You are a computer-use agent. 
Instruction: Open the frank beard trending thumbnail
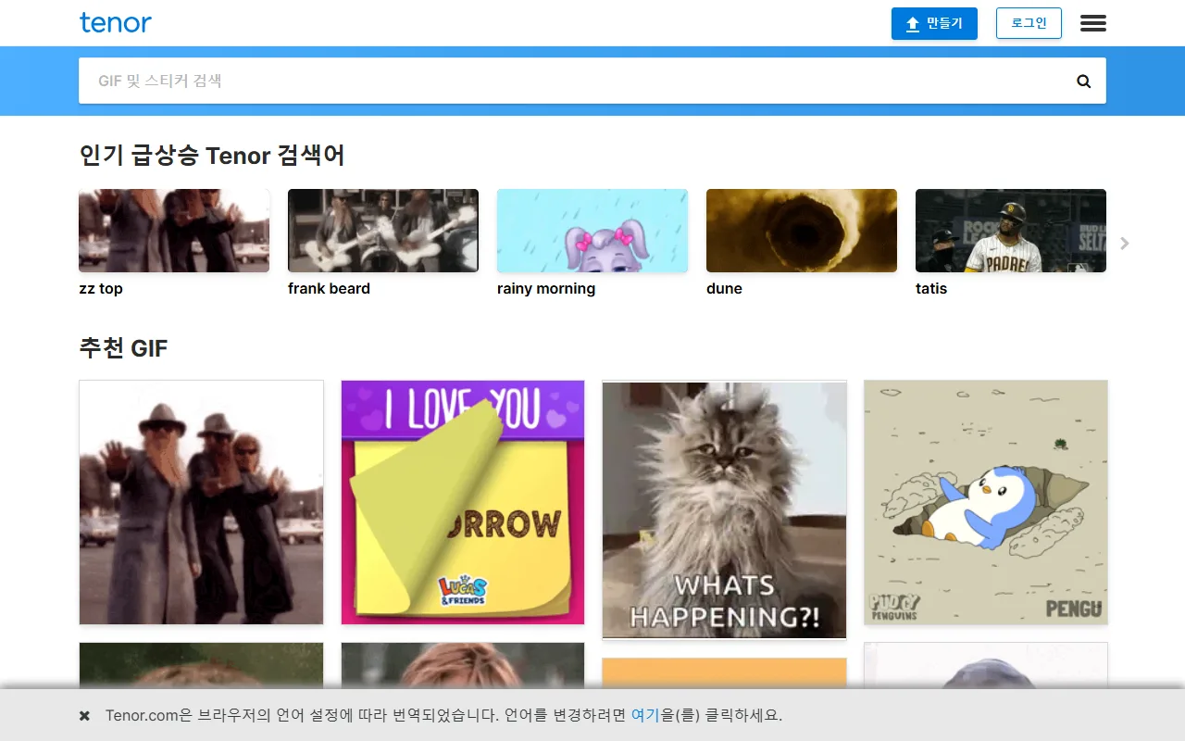coord(383,231)
